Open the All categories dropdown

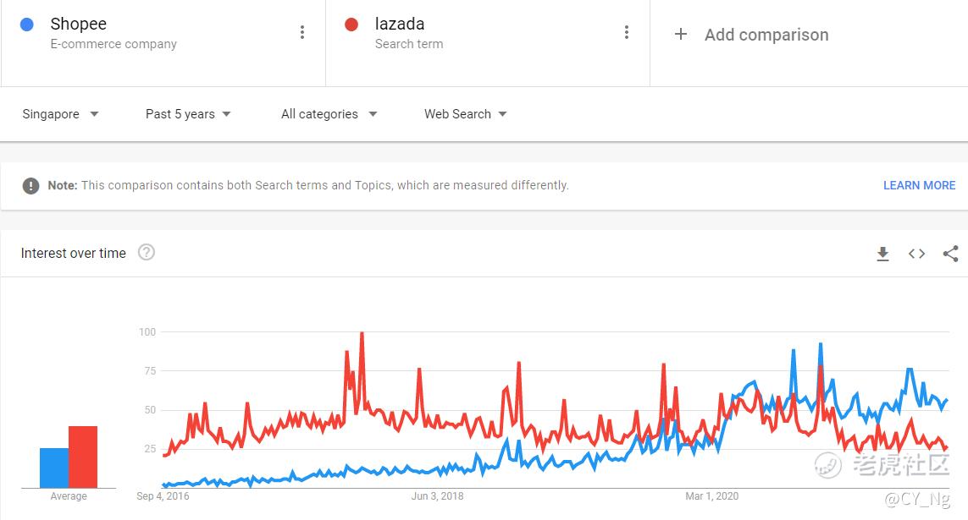point(329,114)
